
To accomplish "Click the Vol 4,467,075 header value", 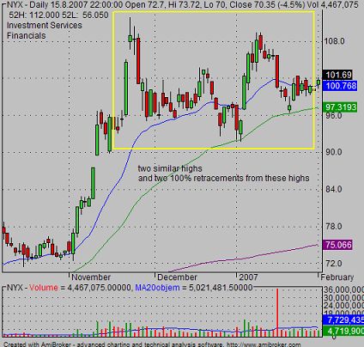I will point(333,4).
